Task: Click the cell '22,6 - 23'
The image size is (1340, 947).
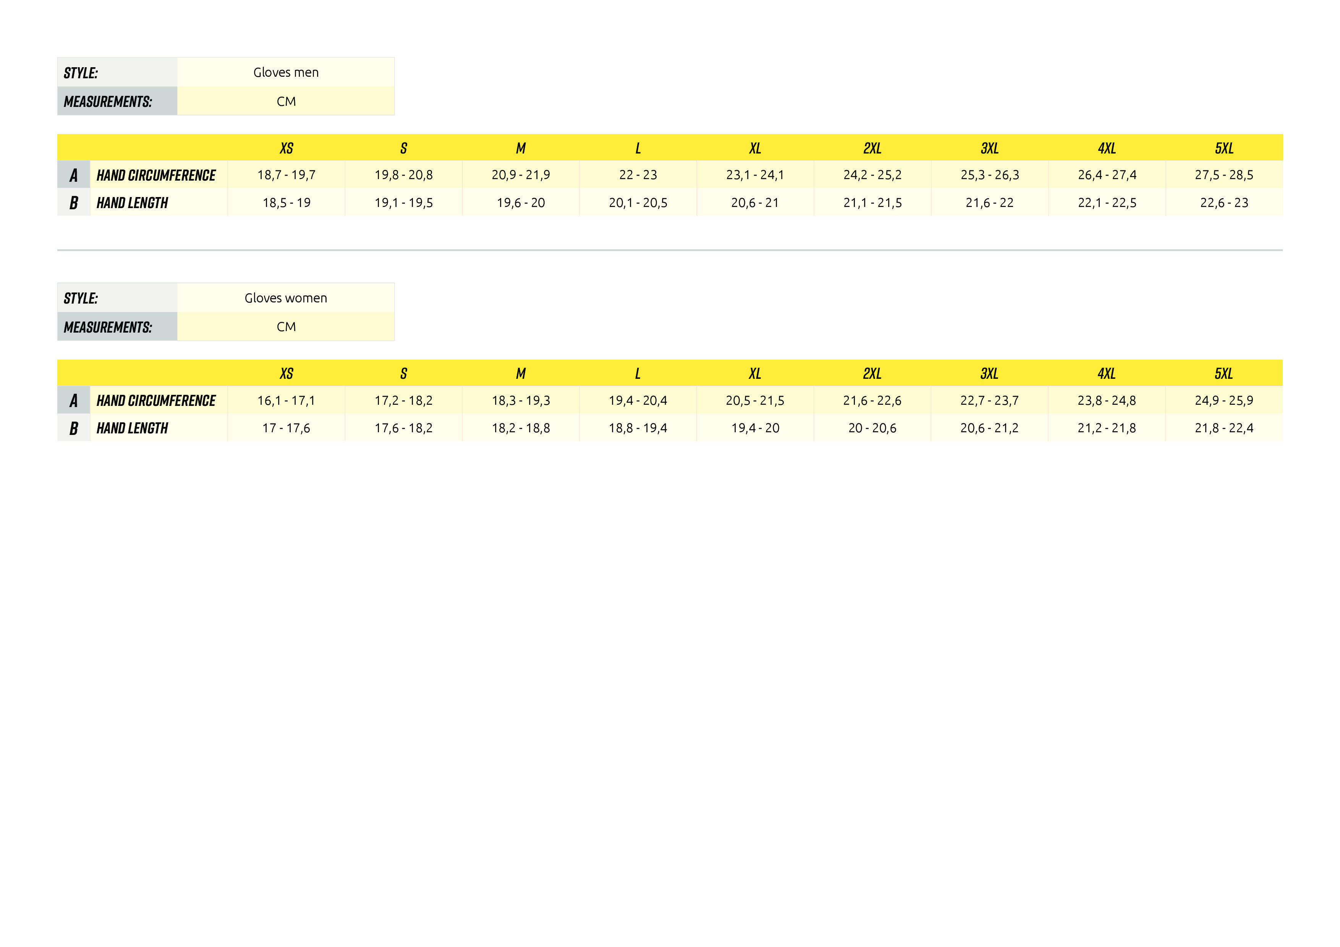Action: (1224, 202)
